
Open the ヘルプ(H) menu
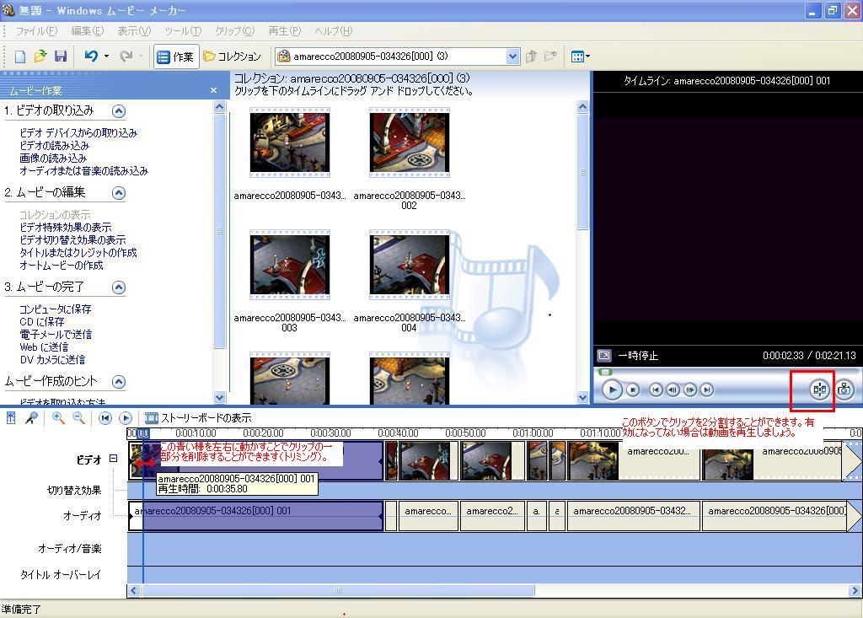click(x=333, y=31)
